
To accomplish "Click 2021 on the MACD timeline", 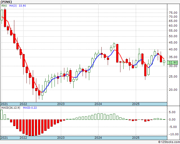I will tap(4, 138).
